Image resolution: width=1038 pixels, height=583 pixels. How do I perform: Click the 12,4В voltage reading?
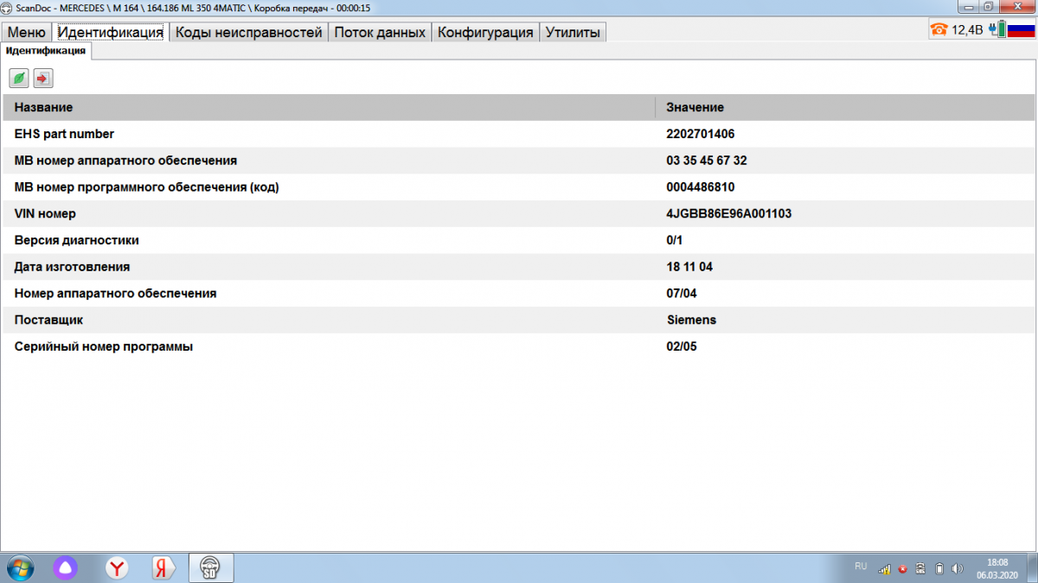[967, 30]
